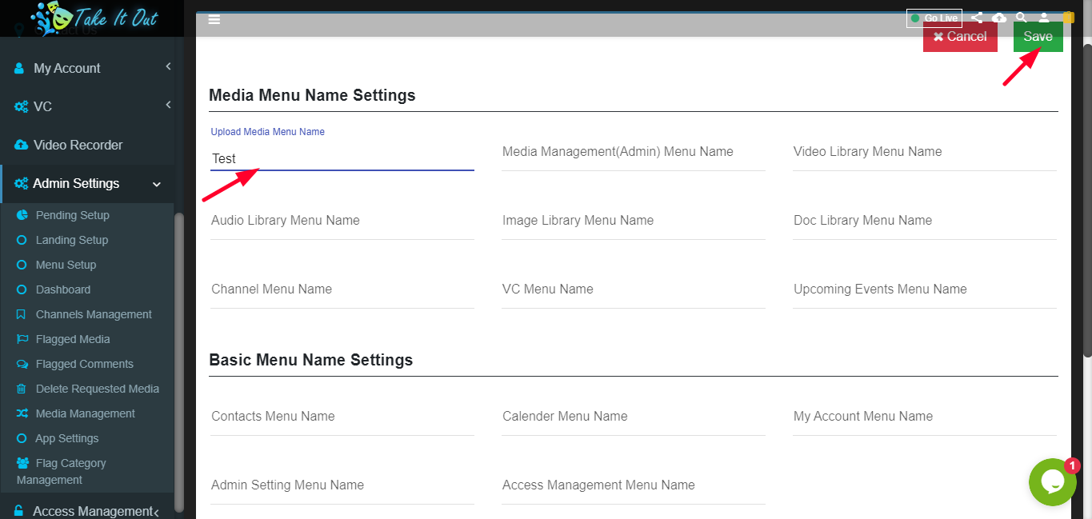Image resolution: width=1092 pixels, height=519 pixels.
Task: Open App Settings in sidebar
Action: [x=67, y=438]
